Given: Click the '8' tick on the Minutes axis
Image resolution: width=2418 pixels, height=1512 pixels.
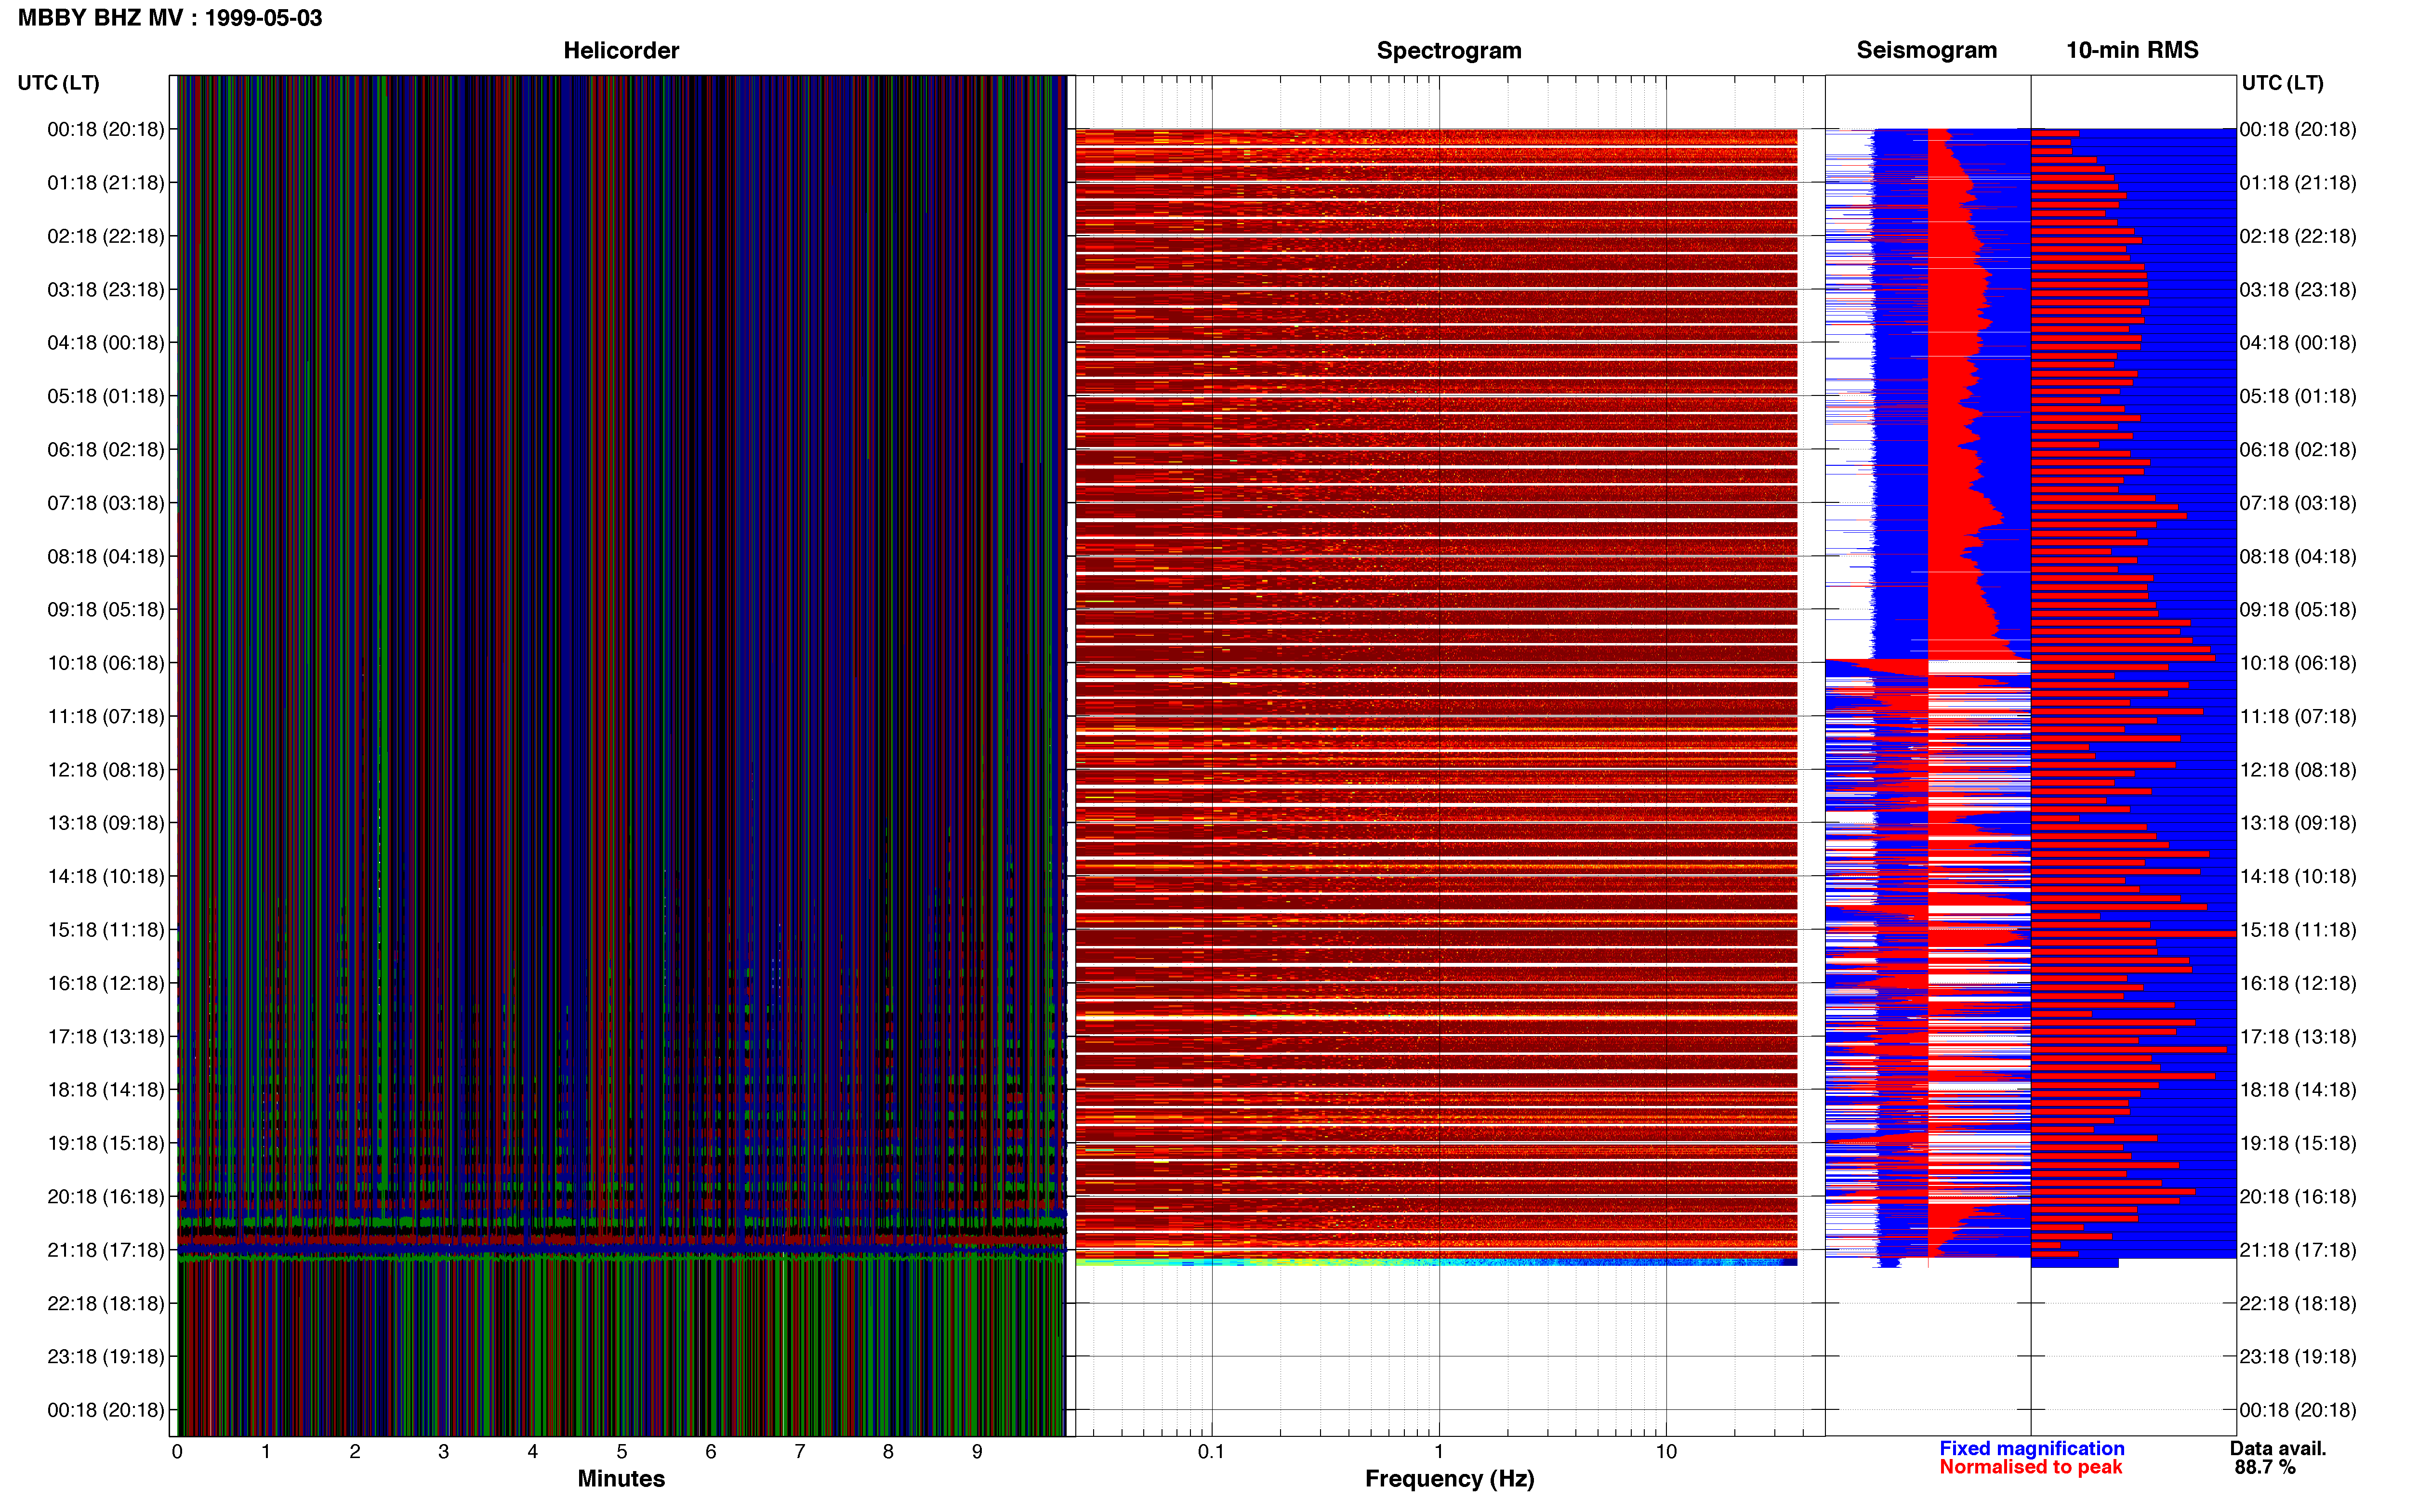Looking at the screenshot, I should (888, 1452).
